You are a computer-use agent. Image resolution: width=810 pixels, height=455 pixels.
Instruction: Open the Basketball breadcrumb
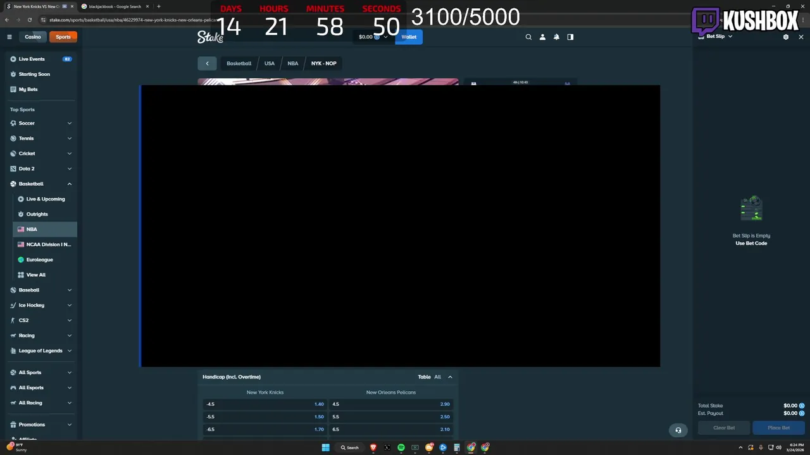tap(239, 63)
